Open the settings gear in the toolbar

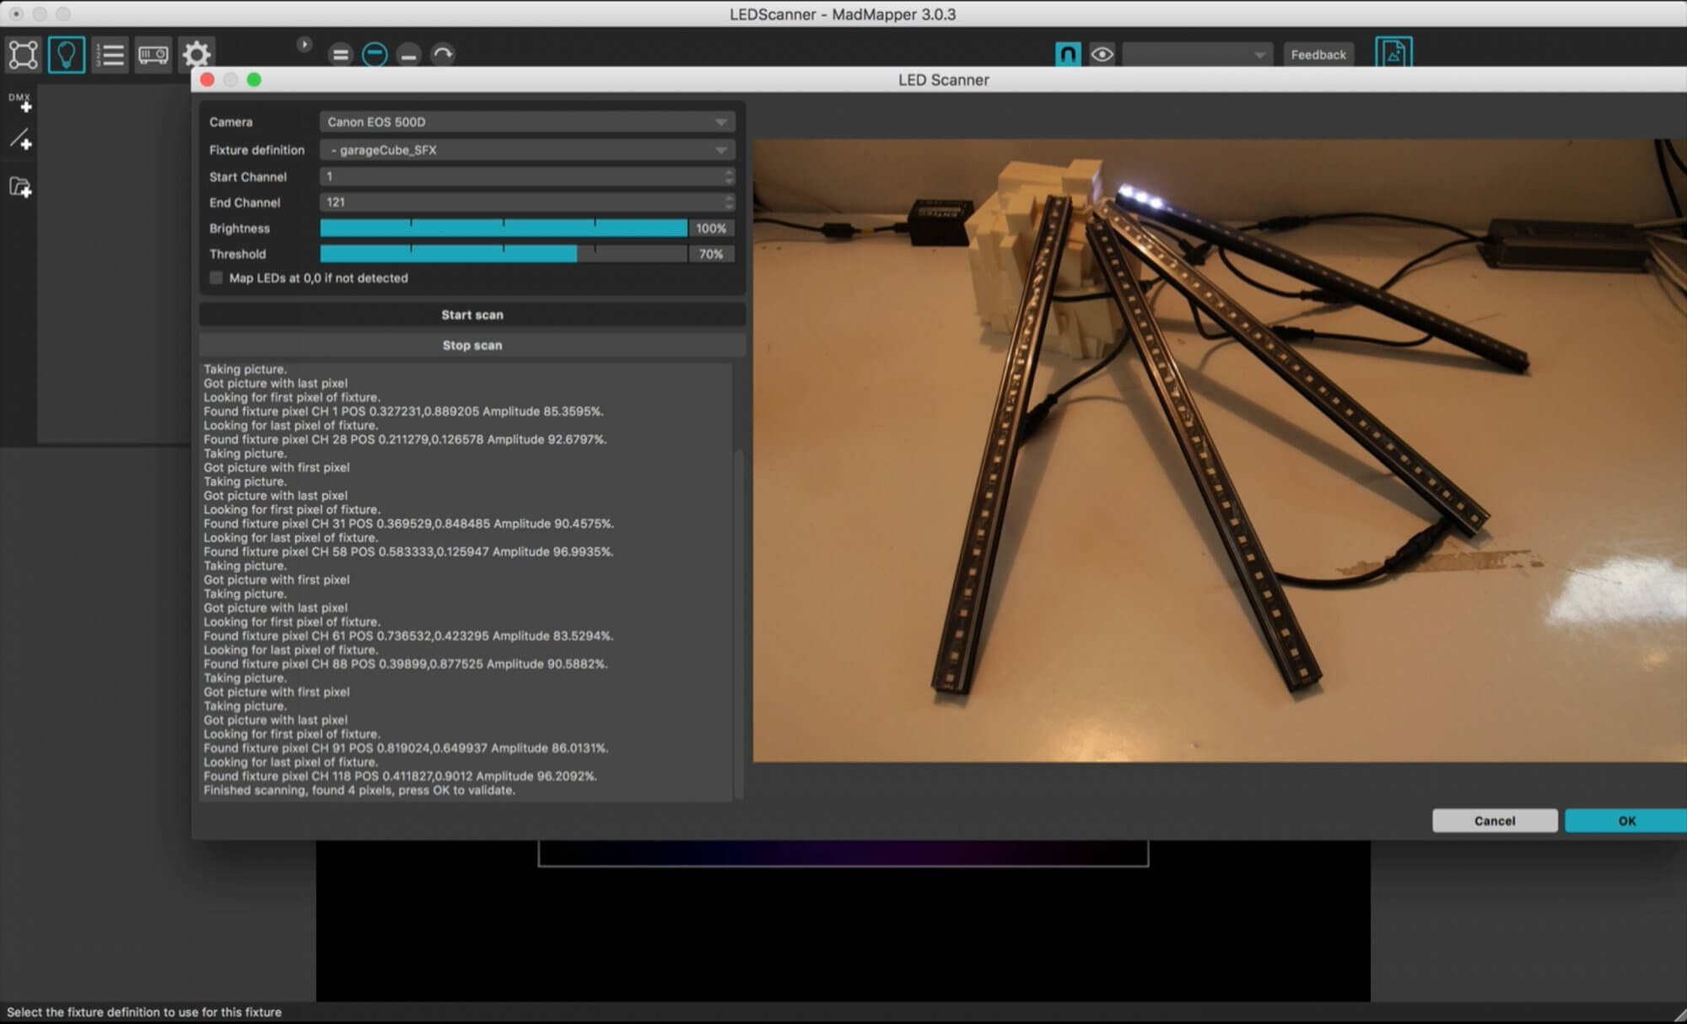[196, 55]
